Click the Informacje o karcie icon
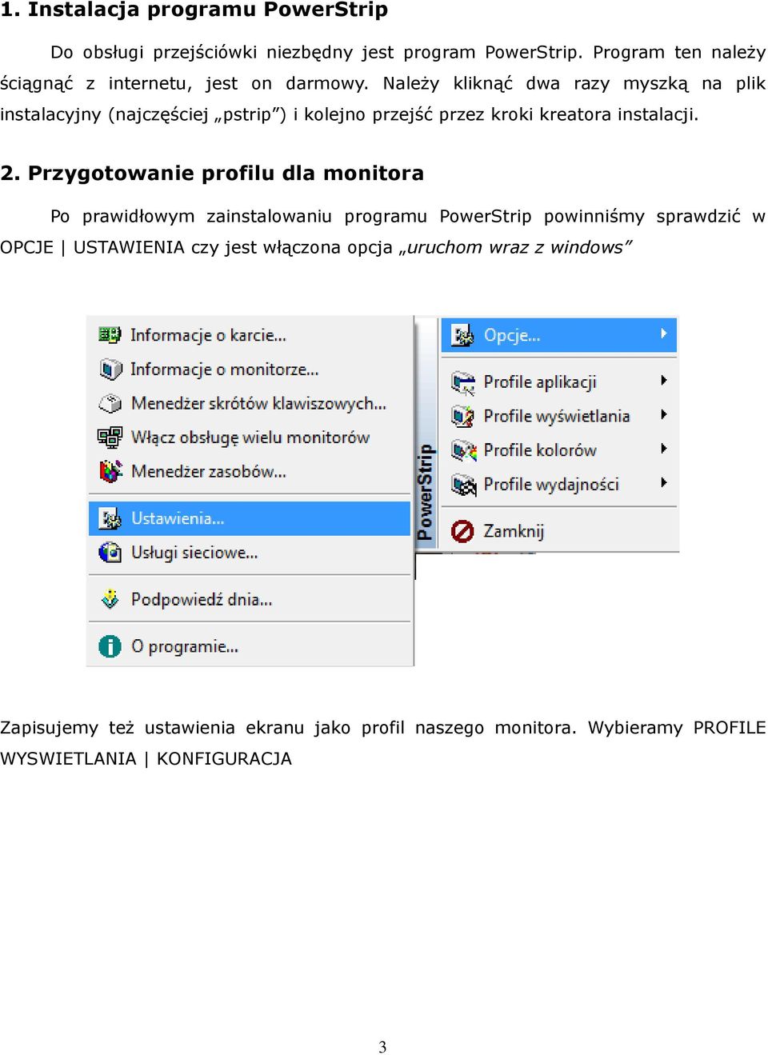The width and height of the screenshot is (768, 1055). click(x=110, y=335)
